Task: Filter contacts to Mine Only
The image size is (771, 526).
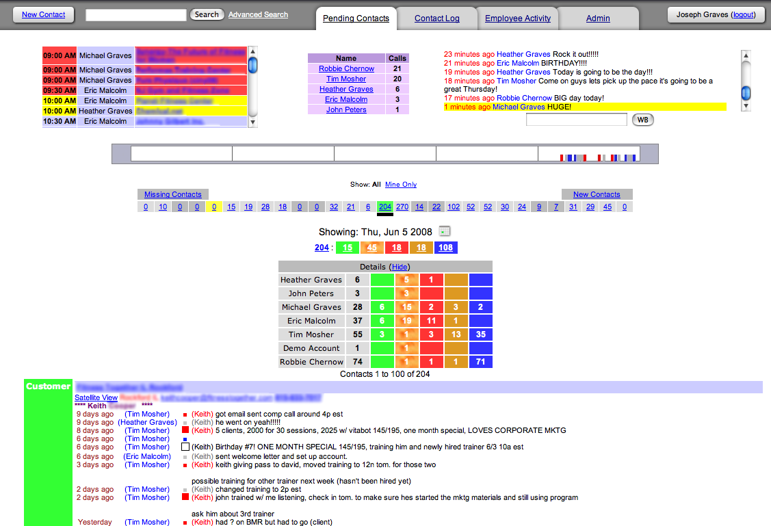Action: click(x=401, y=185)
